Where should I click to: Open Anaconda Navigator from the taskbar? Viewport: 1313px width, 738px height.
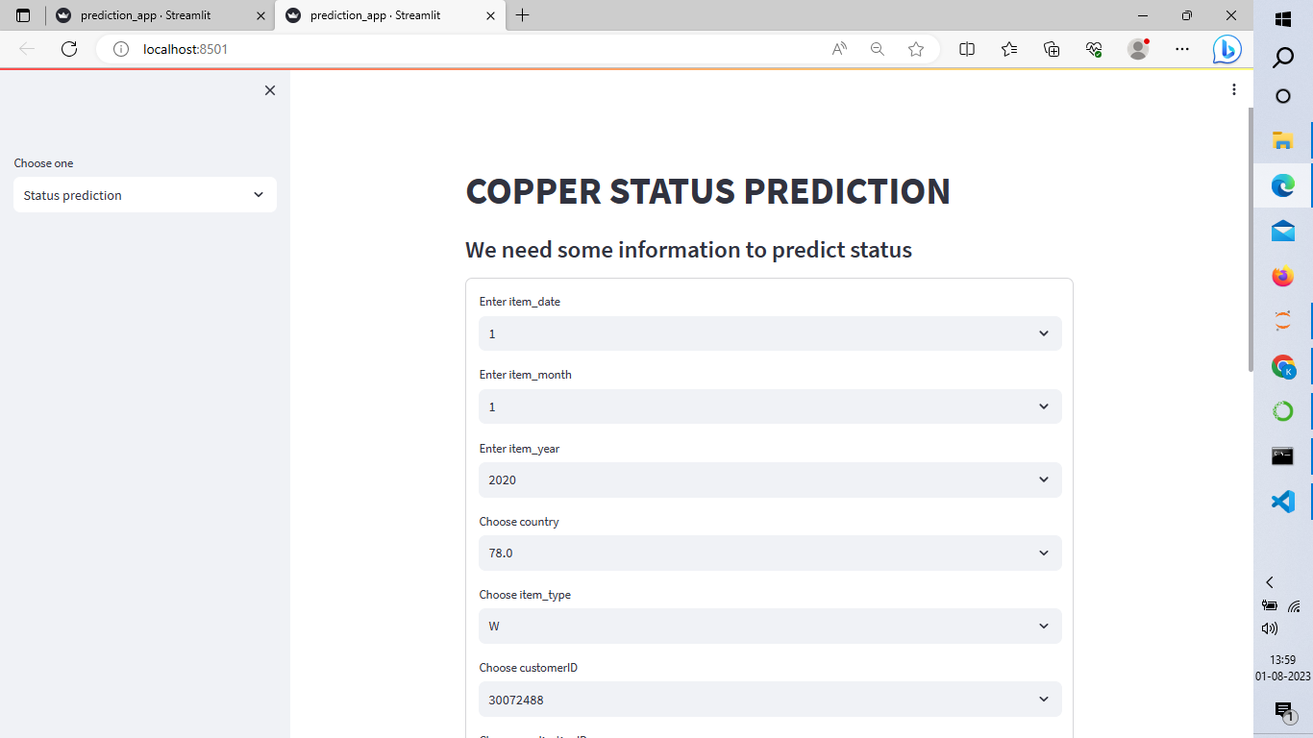point(1282,410)
